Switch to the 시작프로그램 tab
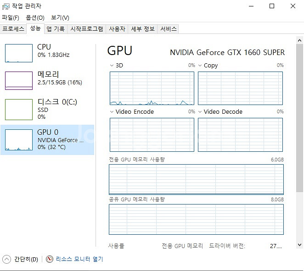Screen dimensions: 304x271 [x=87, y=29]
